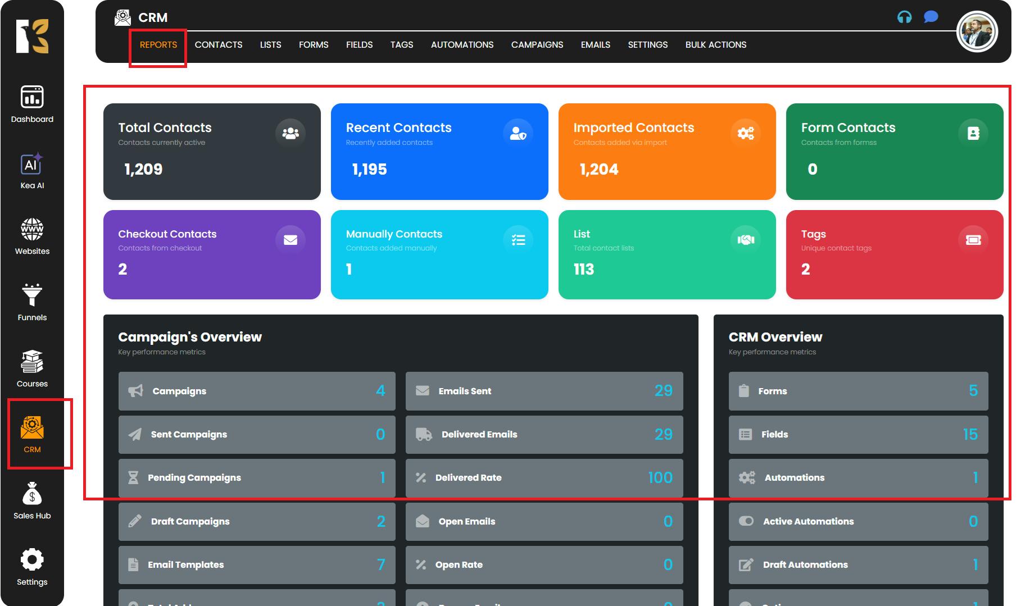Image resolution: width=1021 pixels, height=606 pixels.
Task: Select the Emails Sent metric row
Action: [543, 391]
